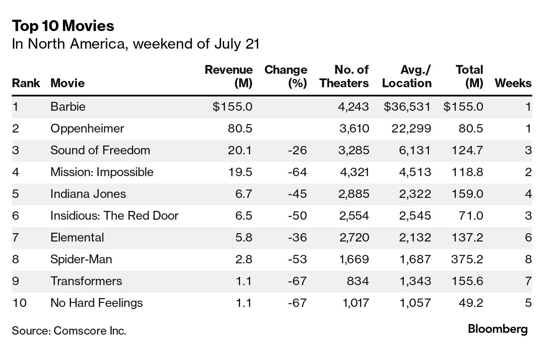Click the Top 10 Movies title

click(x=63, y=26)
